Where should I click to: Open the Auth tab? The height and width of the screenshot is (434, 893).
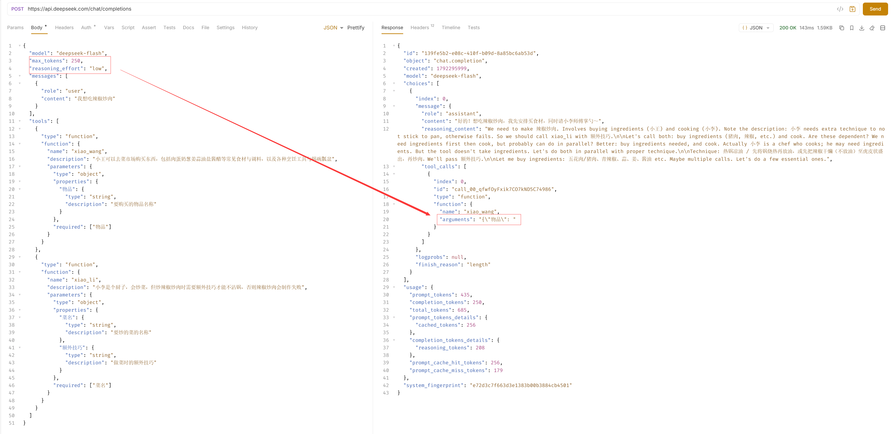click(86, 28)
